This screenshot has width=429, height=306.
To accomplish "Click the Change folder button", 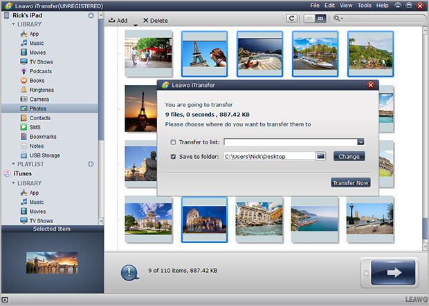I will pyautogui.click(x=349, y=157).
